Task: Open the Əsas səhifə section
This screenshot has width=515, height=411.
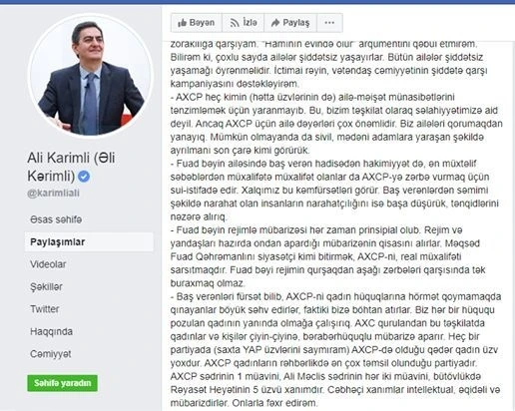Action: pos(56,219)
